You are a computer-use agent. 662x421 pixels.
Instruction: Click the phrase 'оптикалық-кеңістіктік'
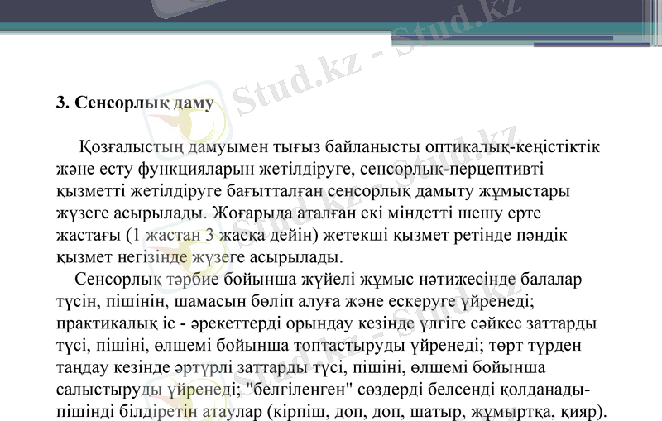click(x=512, y=146)
